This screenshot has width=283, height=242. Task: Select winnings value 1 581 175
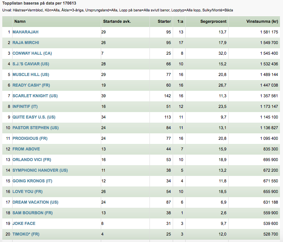point(269,32)
